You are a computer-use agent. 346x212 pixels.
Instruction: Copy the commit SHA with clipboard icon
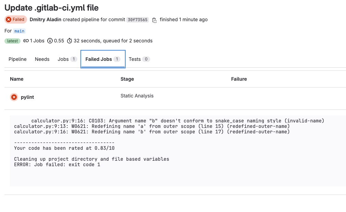coord(154,20)
